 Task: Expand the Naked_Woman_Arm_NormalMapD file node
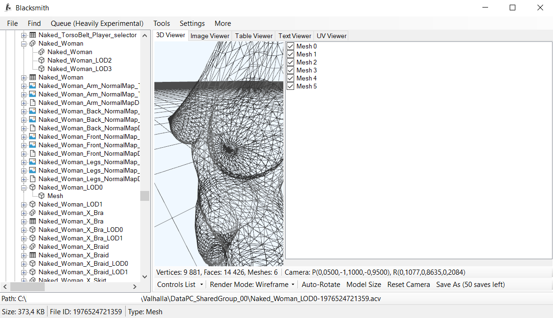[24, 103]
